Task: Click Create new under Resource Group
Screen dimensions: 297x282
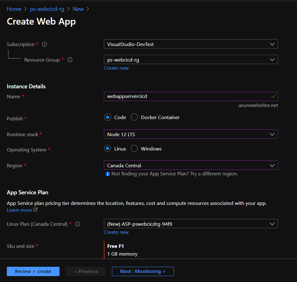Action: point(116,68)
